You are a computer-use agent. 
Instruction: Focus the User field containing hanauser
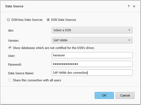pyautogui.click(x=92, y=55)
